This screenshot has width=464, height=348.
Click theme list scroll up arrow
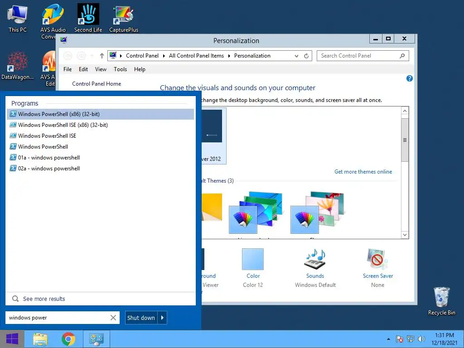pyautogui.click(x=405, y=111)
